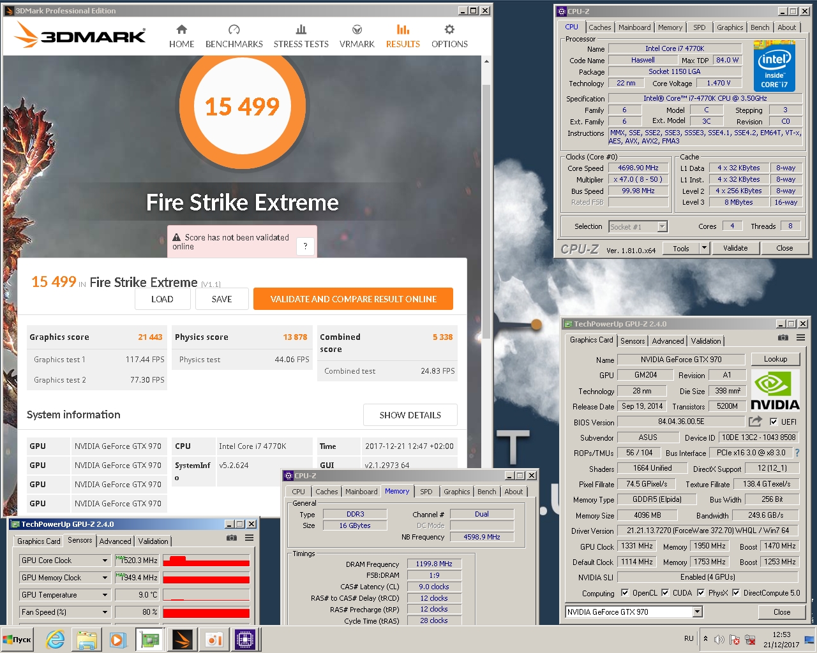
Task: Click GPU Temperature sensor graph
Action: pyautogui.click(x=206, y=595)
